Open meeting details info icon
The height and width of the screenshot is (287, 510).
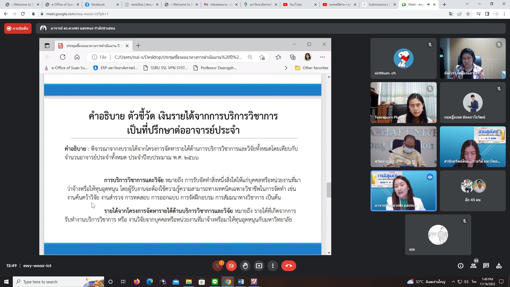pos(460,266)
